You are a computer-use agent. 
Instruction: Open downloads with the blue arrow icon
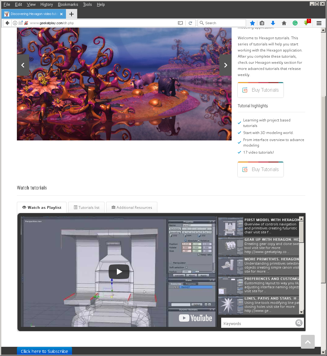click(273, 23)
